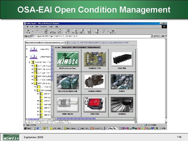Image resolution: width=188 pixels, height=141 pixels.
Task: Switch to the Inbox taskbar button
Action: coord(70,128)
